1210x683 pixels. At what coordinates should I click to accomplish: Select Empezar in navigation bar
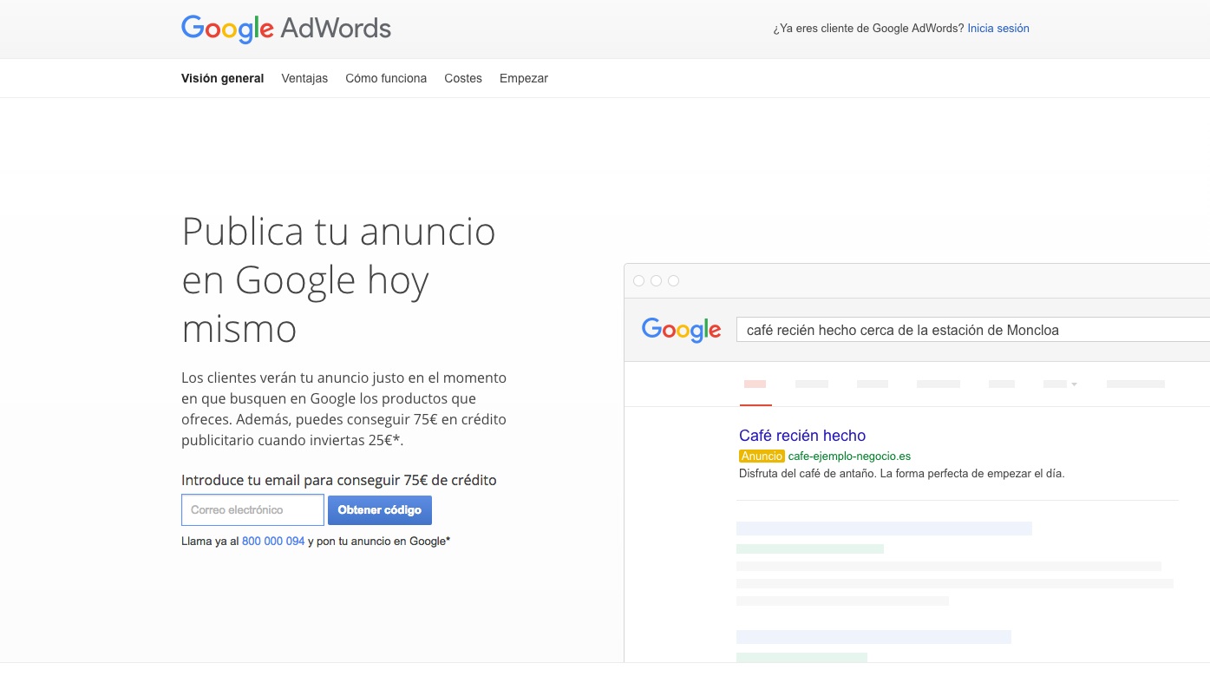point(524,78)
